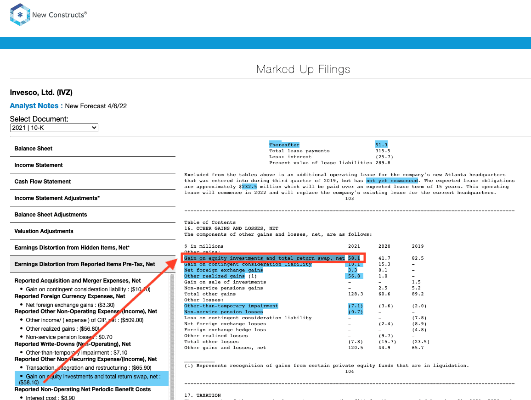Select Gain on contingent consideration liability item in sidebar
The image size is (531, 400).
pos(88,289)
